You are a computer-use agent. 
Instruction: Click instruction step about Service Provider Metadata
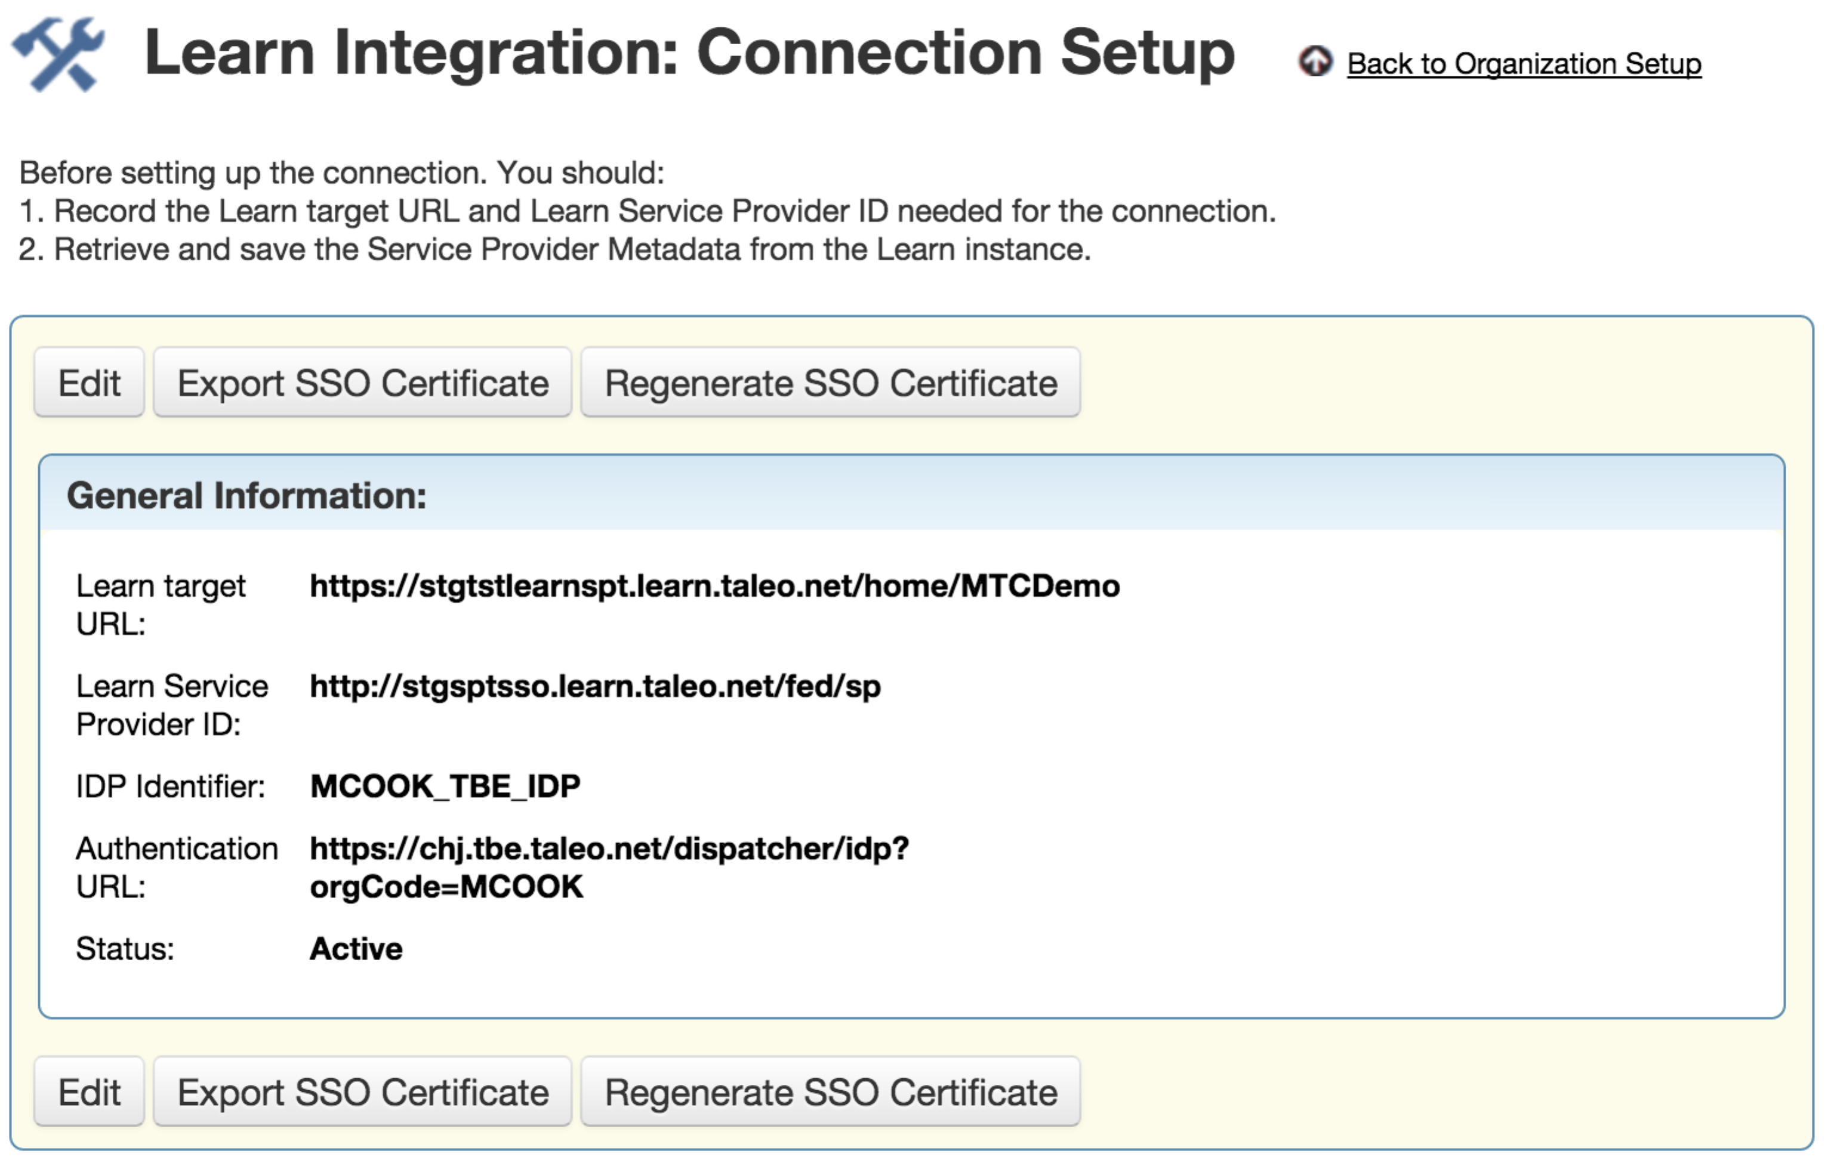[555, 249]
